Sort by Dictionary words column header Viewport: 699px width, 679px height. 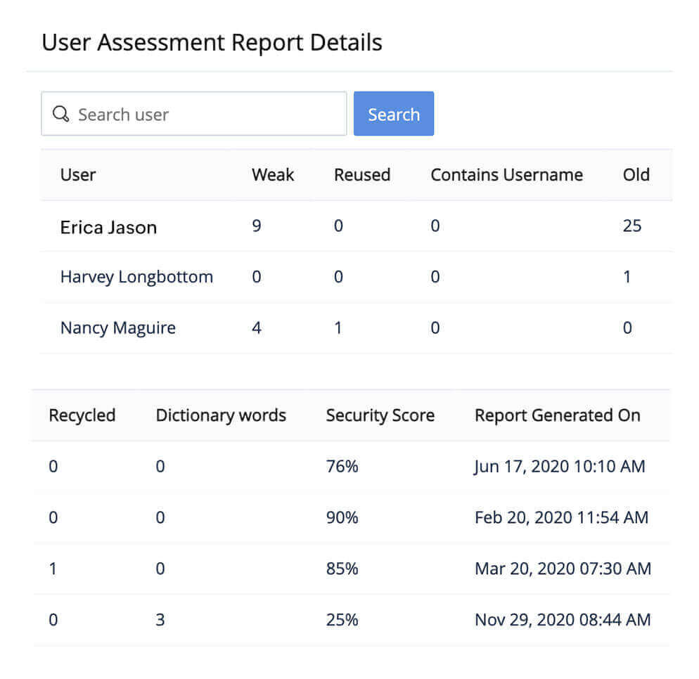tap(221, 415)
